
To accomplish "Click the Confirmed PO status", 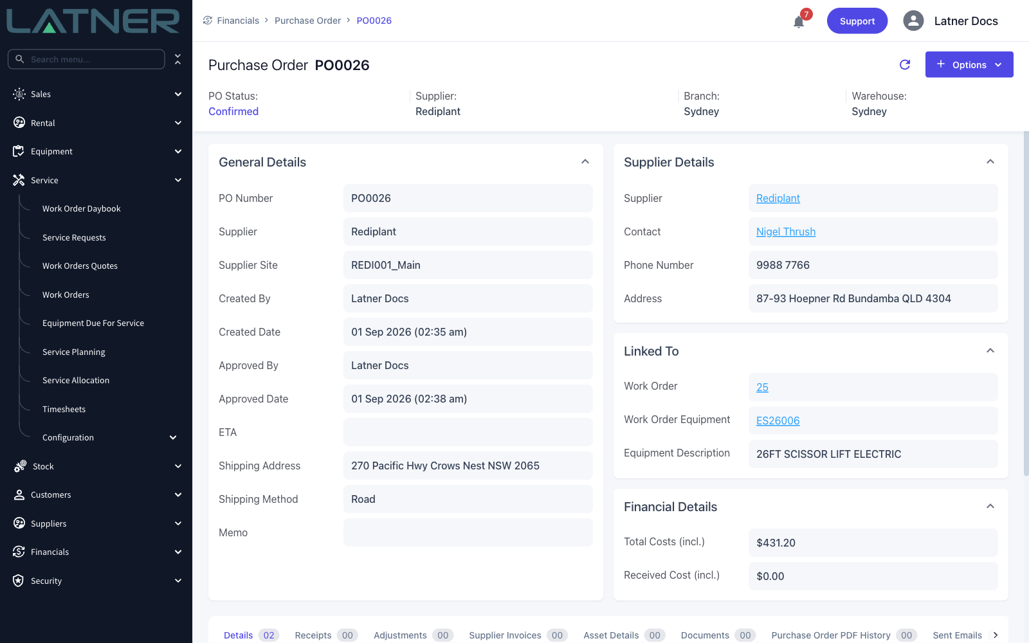I will click(233, 111).
